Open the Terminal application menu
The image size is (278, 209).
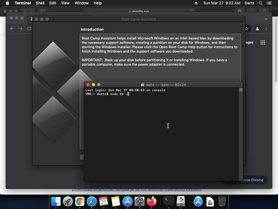tap(23, 3)
